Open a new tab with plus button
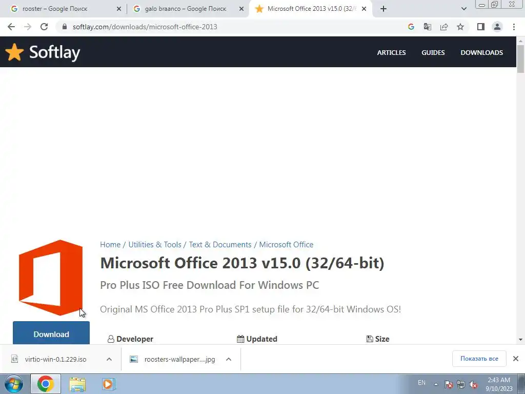 click(x=383, y=9)
